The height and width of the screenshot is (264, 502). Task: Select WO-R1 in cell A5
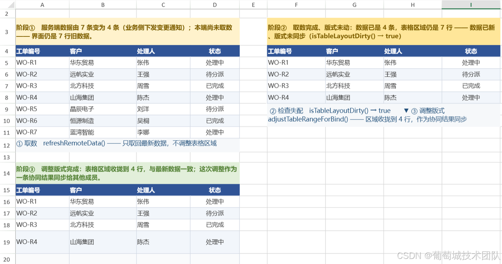pos(42,63)
